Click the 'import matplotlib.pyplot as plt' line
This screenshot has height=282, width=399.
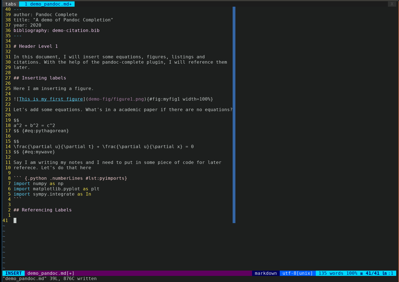tap(57, 189)
